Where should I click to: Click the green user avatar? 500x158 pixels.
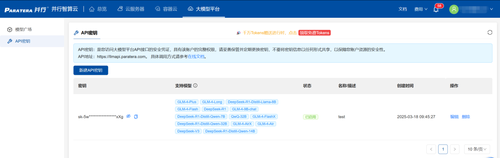coord(454,9)
